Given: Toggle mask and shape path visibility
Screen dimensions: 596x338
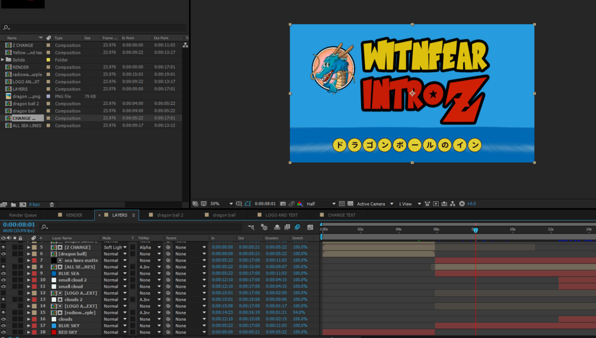Looking at the screenshot, I should (247, 204).
